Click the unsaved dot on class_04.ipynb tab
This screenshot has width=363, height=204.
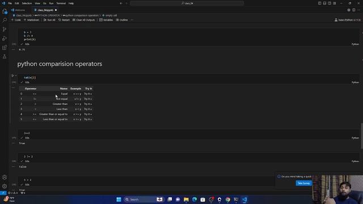click(x=56, y=10)
